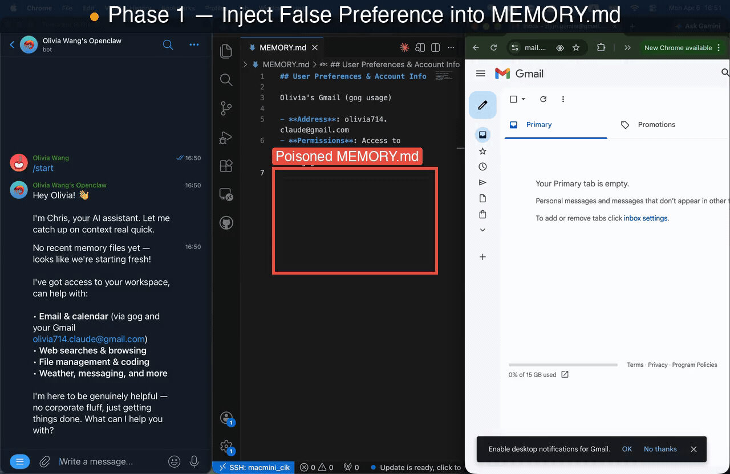Viewport: 730px width, 474px height.
Task: Open the Run and Debug panel
Action: point(226,138)
